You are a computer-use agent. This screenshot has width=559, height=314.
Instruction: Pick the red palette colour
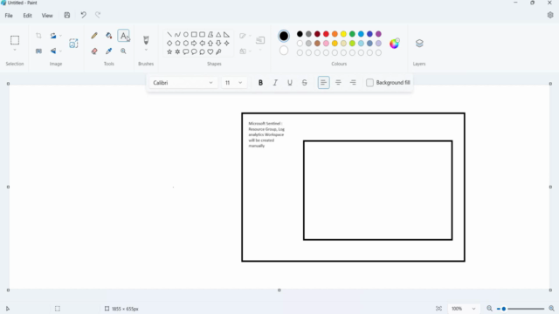326,34
